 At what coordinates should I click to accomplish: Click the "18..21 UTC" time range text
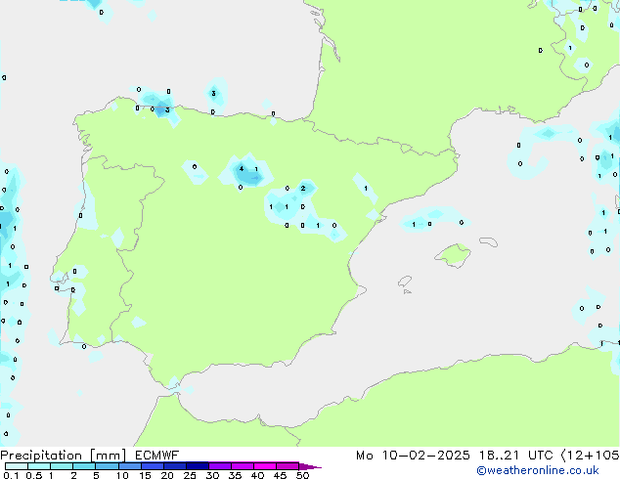(515, 456)
